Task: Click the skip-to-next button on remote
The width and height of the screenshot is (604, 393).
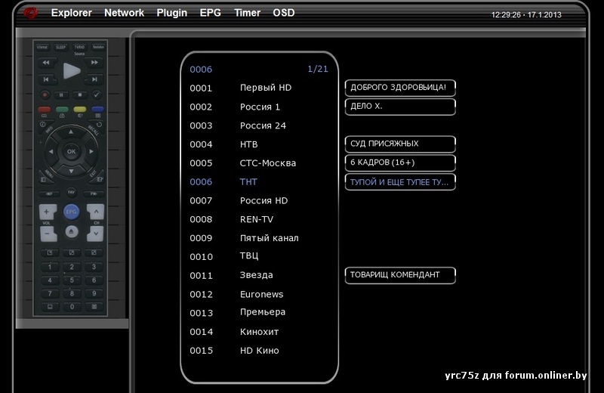Action: pyautogui.click(x=94, y=79)
